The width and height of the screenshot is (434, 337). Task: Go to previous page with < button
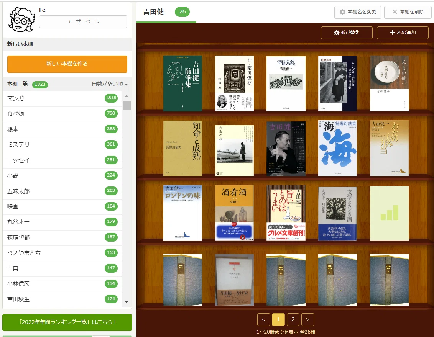point(264,320)
